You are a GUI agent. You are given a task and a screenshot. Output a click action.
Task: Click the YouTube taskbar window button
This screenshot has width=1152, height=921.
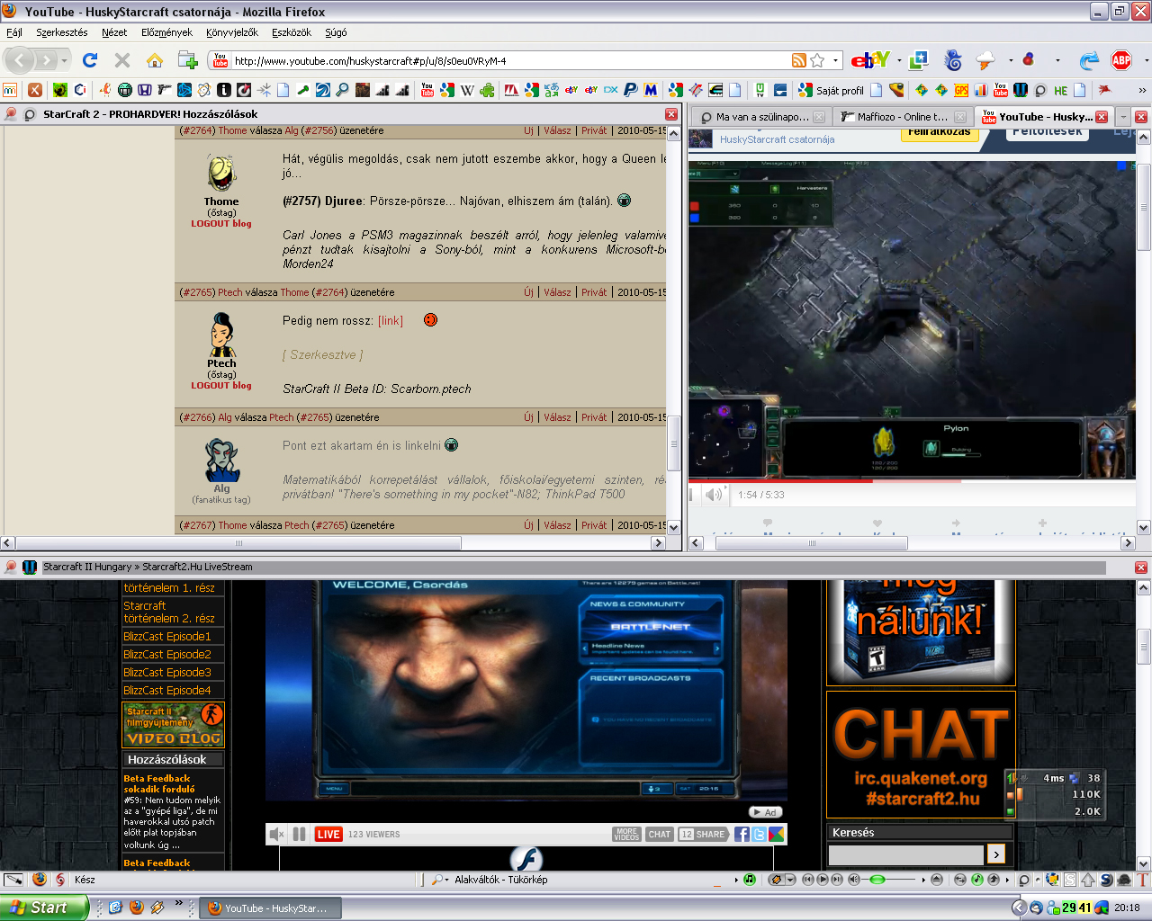[268, 908]
